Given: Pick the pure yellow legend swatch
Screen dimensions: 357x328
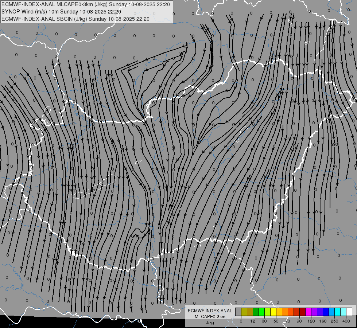Looking at the screenshot, I should point(273,312).
